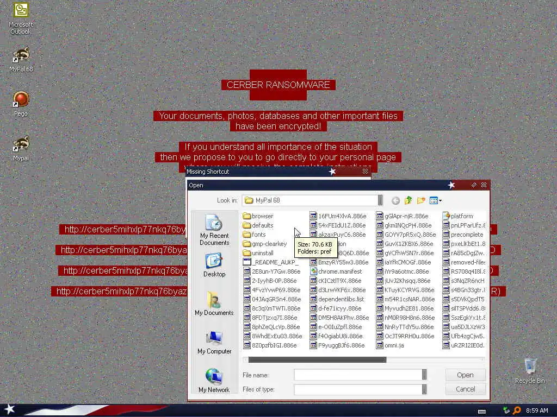Image resolution: width=557 pixels, height=417 pixels.
Task: Select file omni.ja
Action: coord(390,345)
